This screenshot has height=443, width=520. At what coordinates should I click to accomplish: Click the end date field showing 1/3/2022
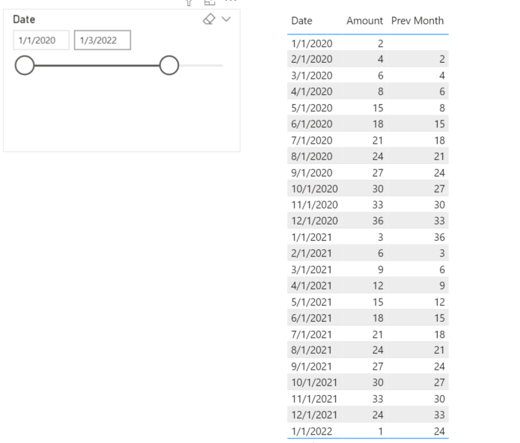pos(103,40)
